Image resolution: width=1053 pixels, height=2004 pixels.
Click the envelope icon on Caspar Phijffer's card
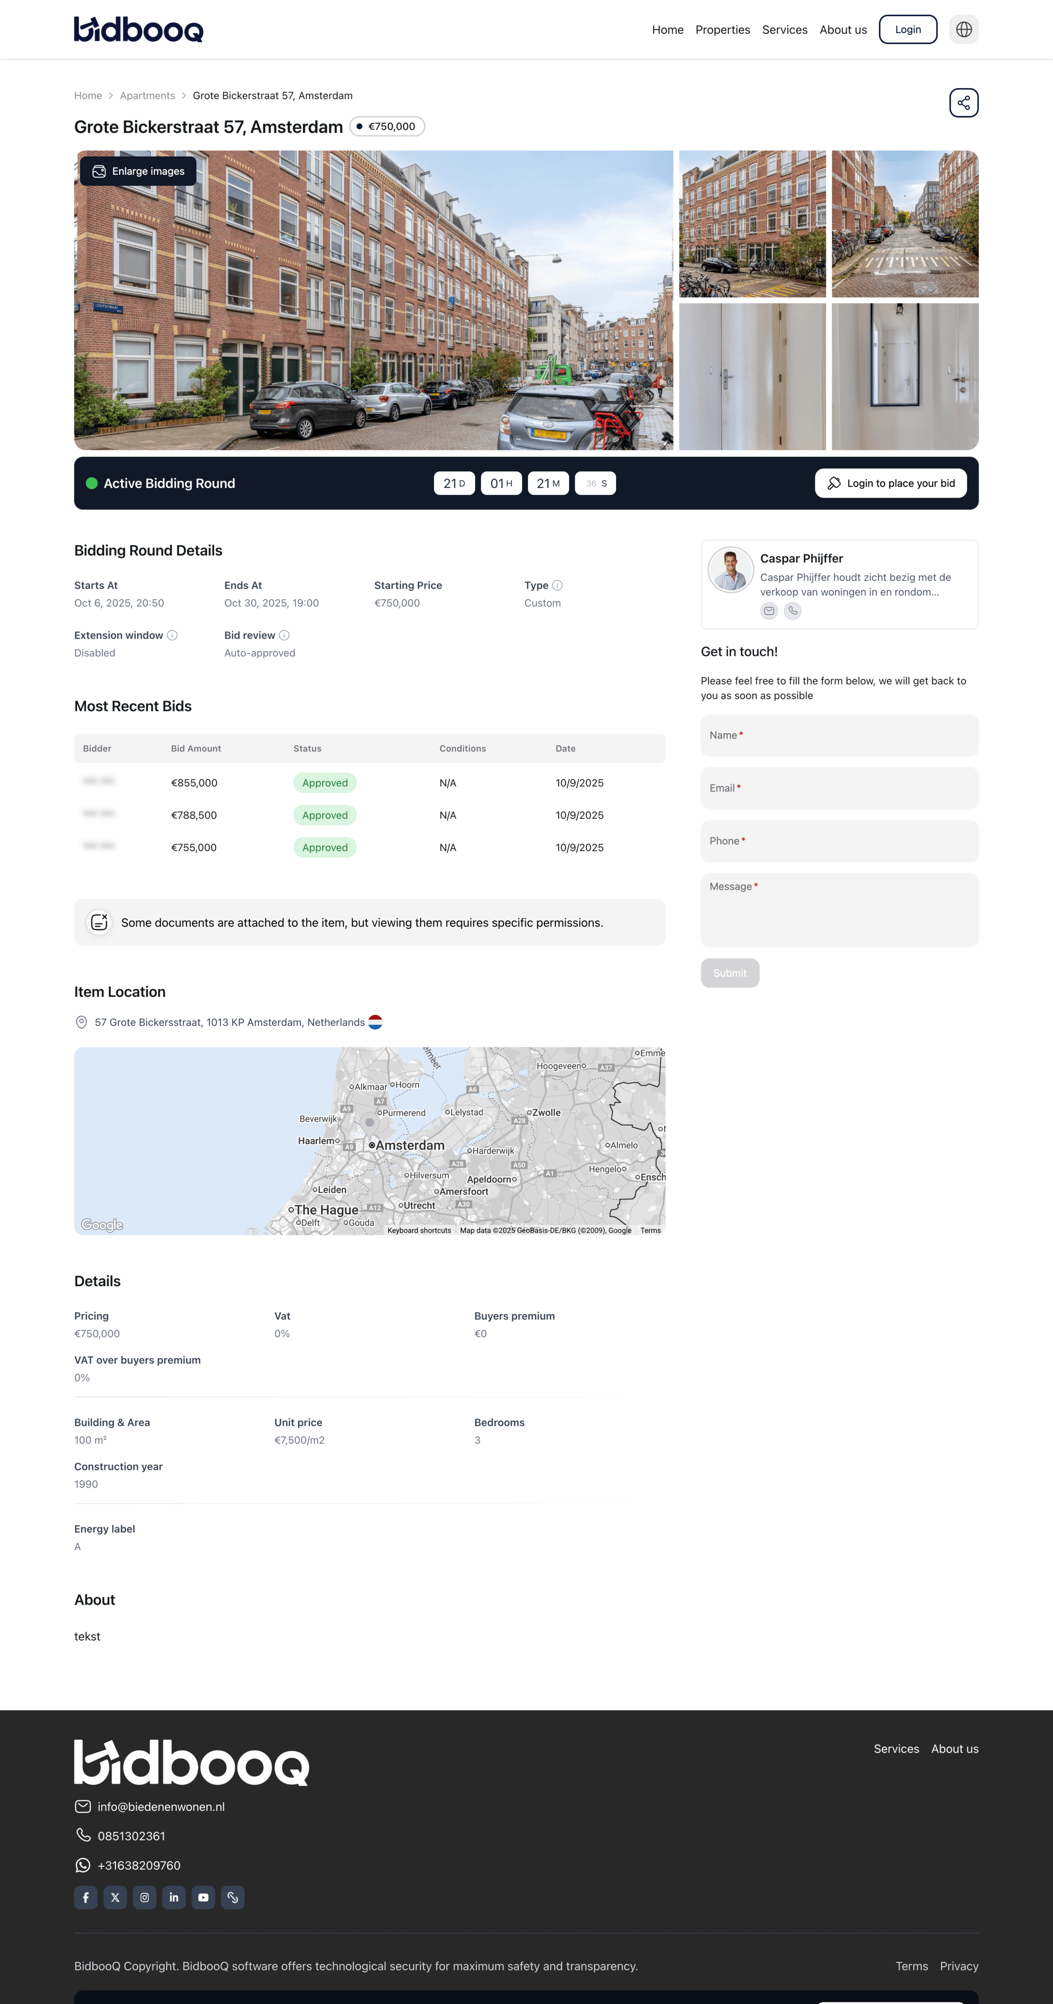[x=769, y=611]
